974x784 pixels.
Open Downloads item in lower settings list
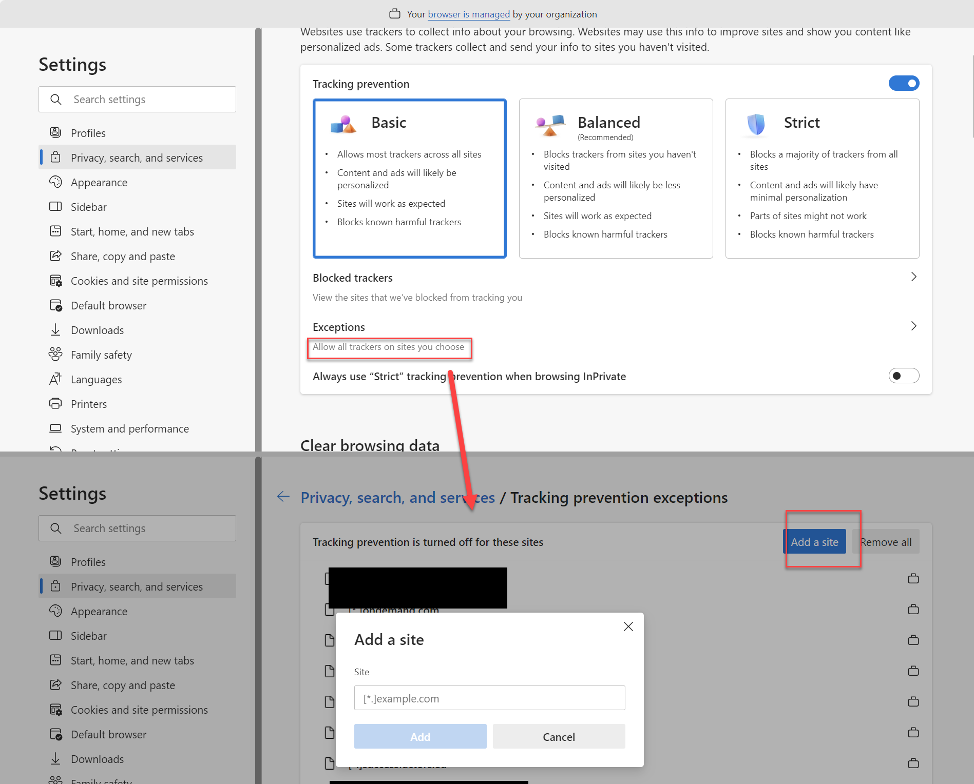(138, 759)
